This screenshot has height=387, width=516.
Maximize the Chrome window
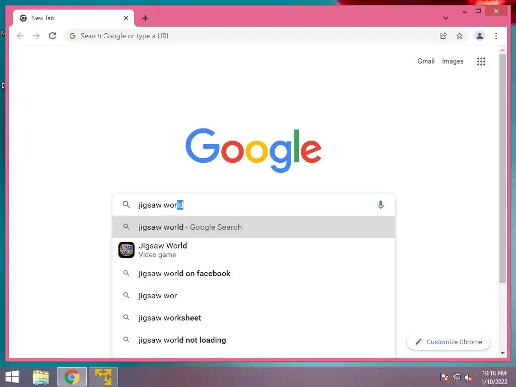(x=478, y=11)
